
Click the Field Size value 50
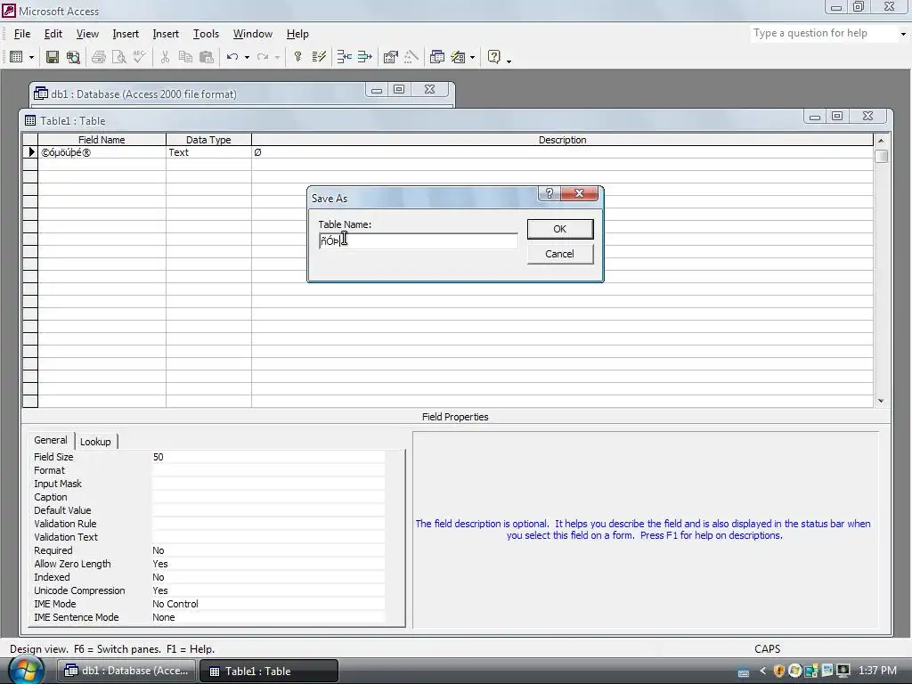[x=267, y=457]
